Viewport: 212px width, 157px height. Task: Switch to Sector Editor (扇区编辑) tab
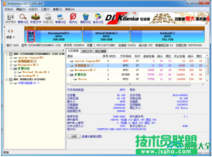point(101,51)
